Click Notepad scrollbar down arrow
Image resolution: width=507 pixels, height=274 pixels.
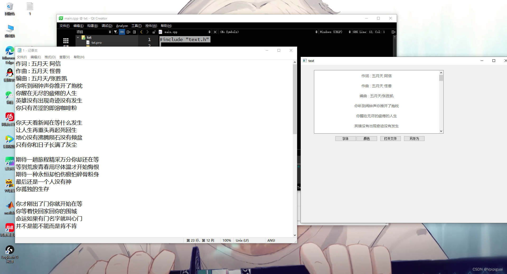pyautogui.click(x=295, y=235)
